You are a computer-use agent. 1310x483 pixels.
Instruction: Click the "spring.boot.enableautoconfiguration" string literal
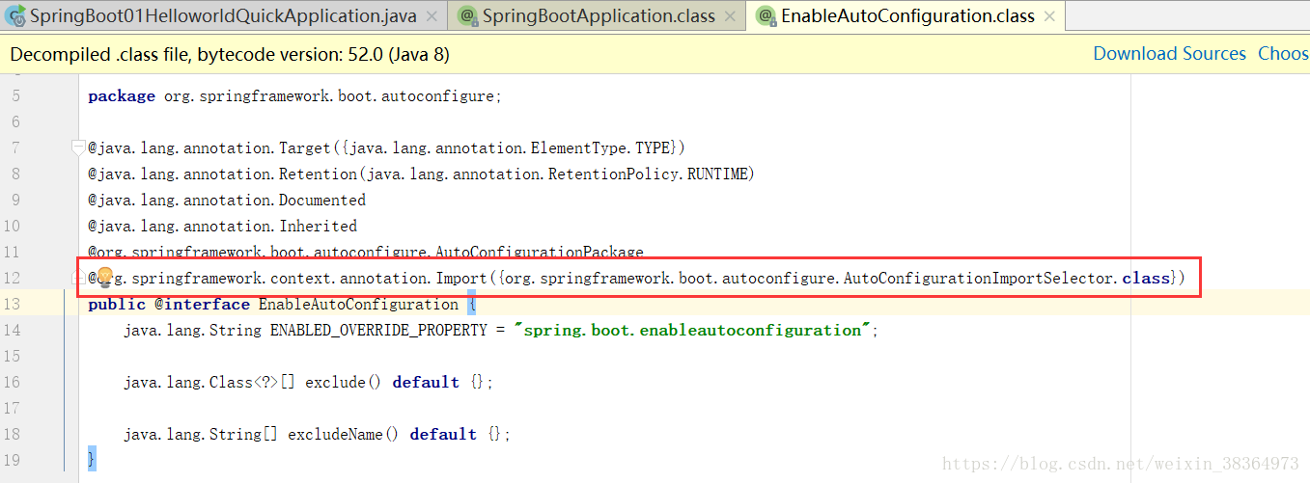tap(693, 331)
